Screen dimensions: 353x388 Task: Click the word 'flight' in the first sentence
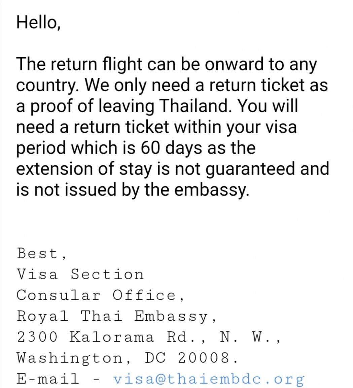point(122,64)
